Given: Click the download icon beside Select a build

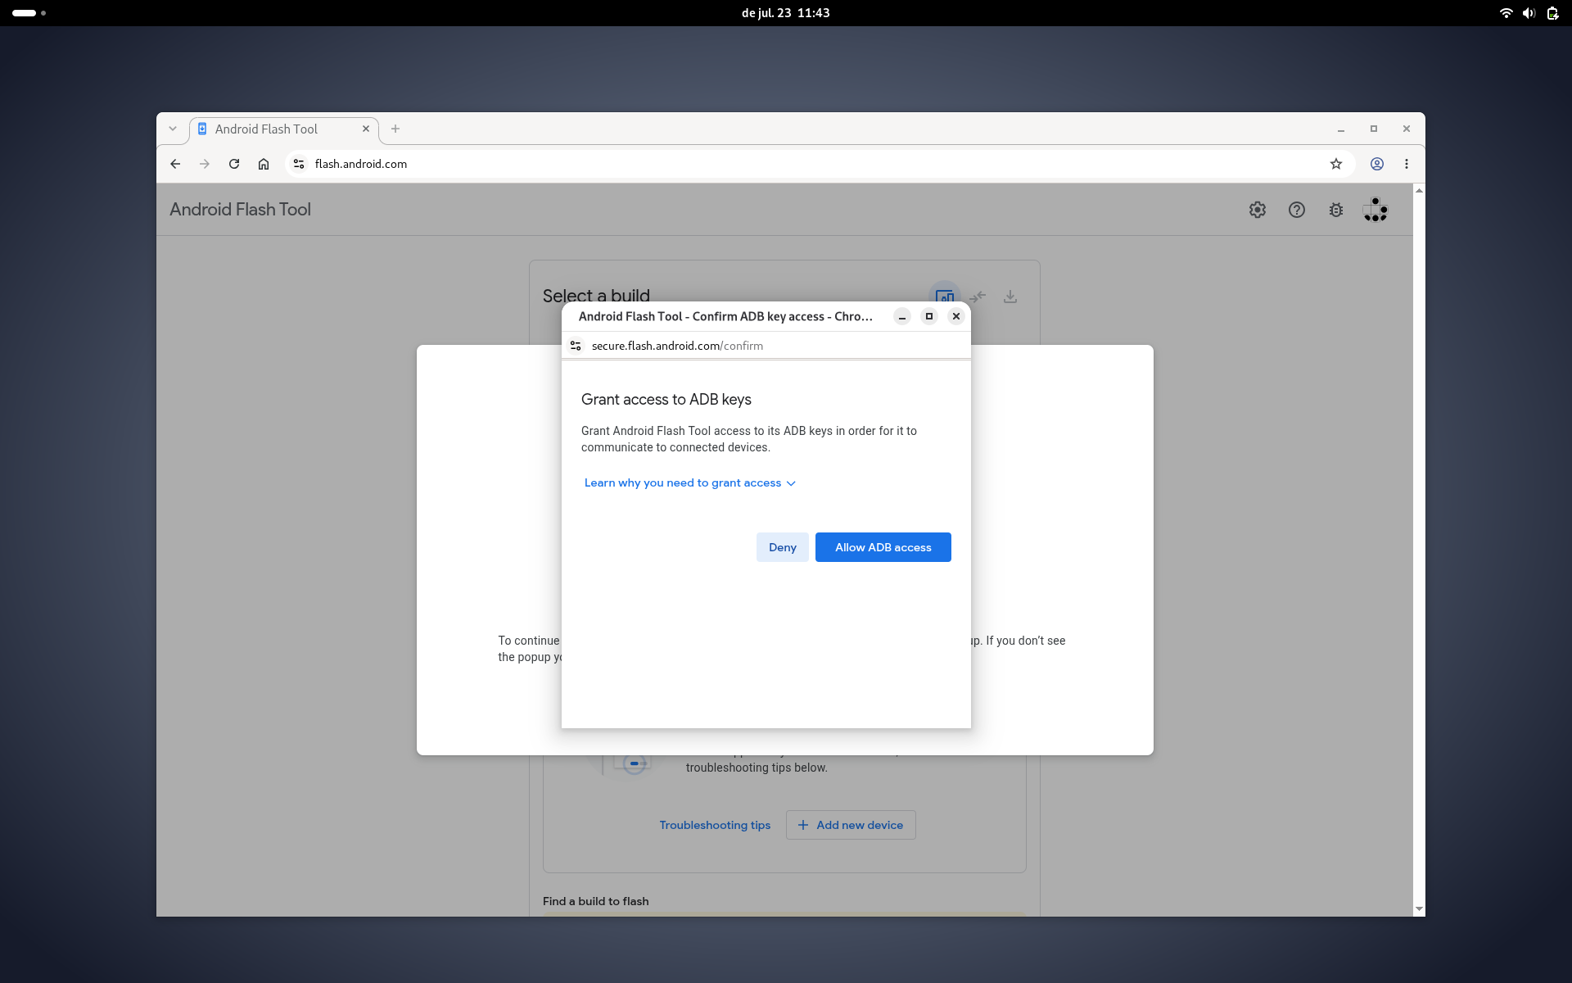Looking at the screenshot, I should [1010, 297].
